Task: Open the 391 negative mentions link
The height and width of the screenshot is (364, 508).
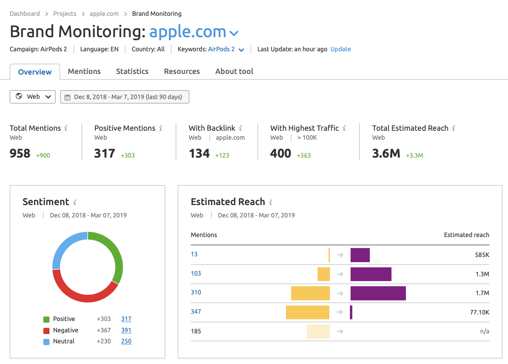Action: click(126, 330)
